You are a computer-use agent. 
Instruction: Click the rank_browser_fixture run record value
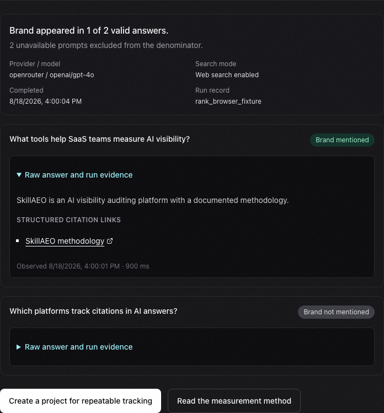(228, 101)
